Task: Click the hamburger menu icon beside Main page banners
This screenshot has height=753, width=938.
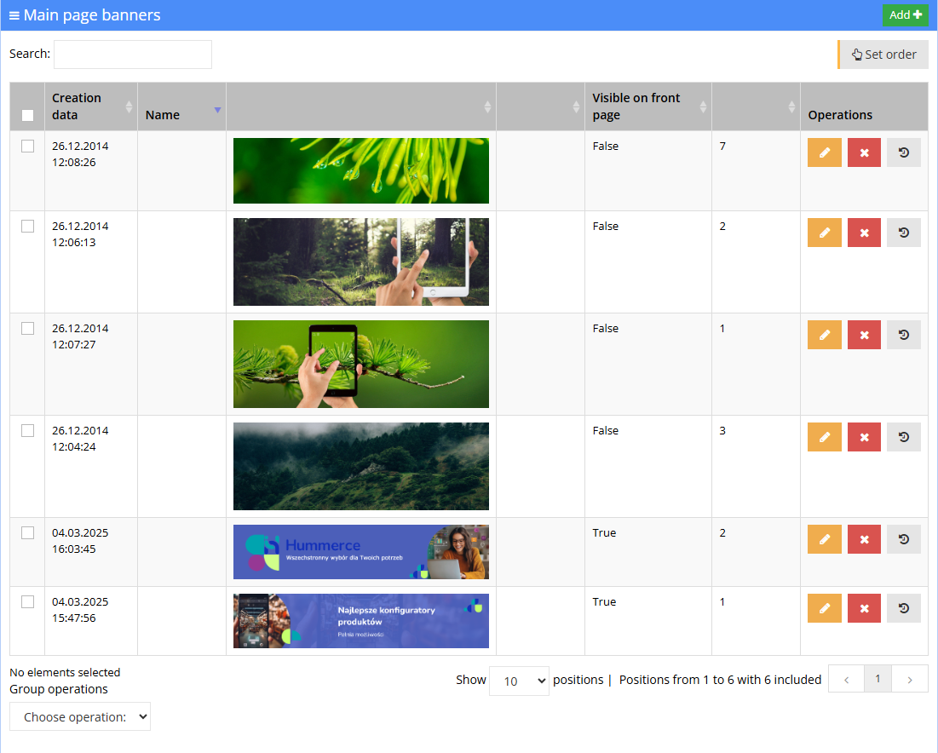Action: 14,15
